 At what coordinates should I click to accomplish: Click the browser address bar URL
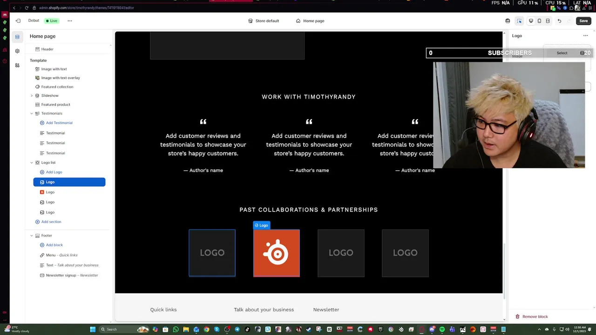point(87,8)
